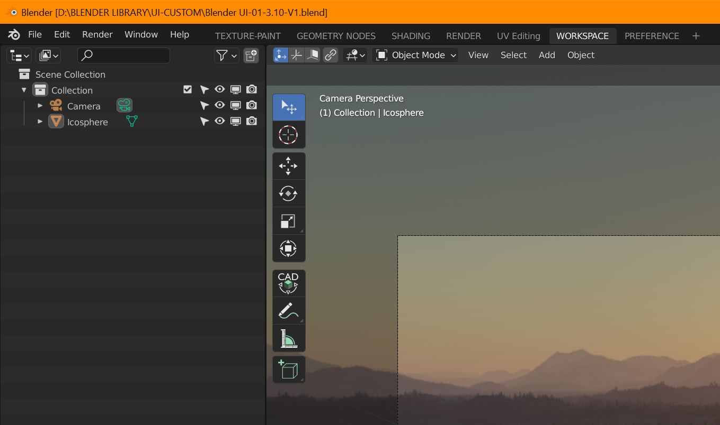Hide the Icosphere with its eye icon
The height and width of the screenshot is (425, 720).
coord(220,122)
